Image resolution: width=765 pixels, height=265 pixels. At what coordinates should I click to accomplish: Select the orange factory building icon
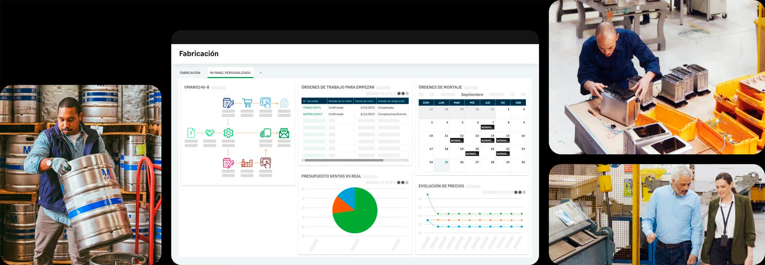coord(247,163)
